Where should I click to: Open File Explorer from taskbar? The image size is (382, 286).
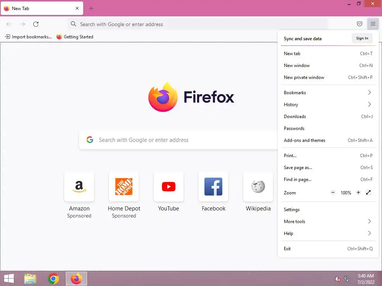pyautogui.click(x=31, y=279)
